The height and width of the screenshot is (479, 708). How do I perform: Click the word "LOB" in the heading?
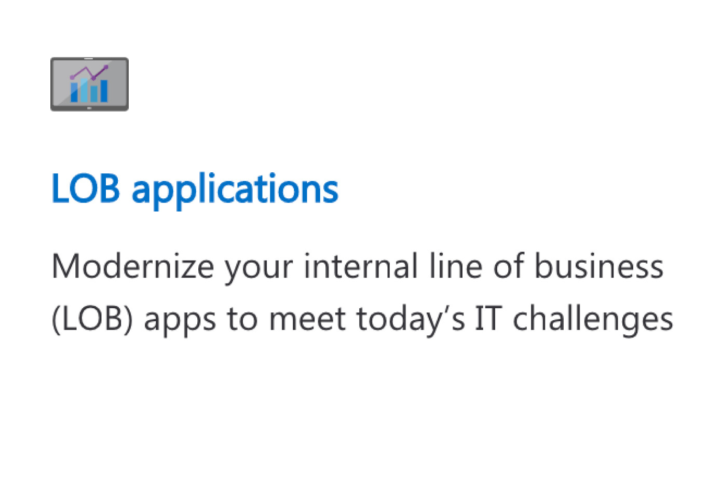(x=86, y=188)
